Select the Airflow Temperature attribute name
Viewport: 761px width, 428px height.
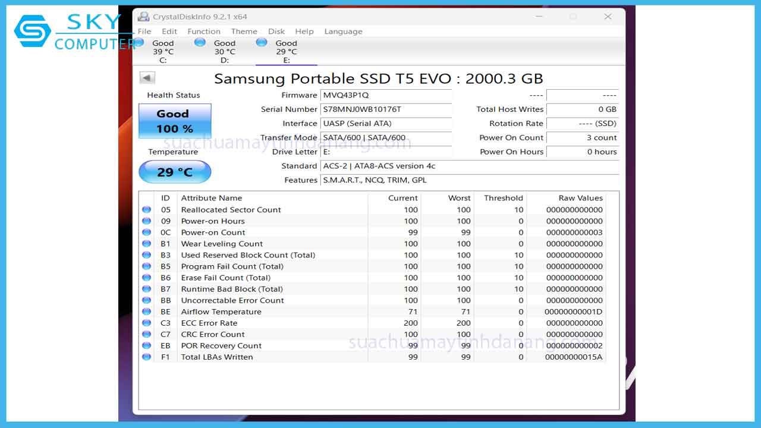[x=221, y=311]
